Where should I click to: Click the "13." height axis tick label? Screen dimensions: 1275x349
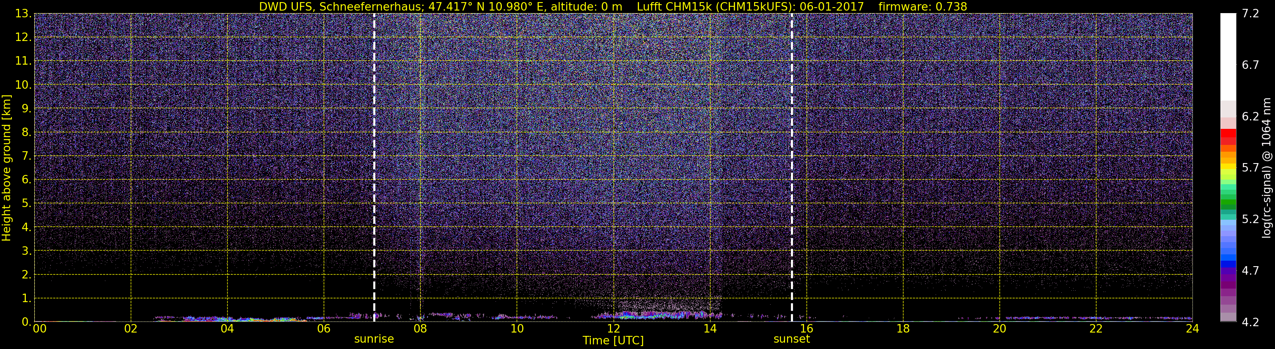[x=23, y=14]
